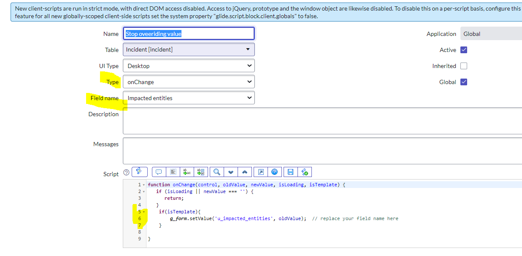Format the script code
This screenshot has width=522, height=256.
(173, 172)
